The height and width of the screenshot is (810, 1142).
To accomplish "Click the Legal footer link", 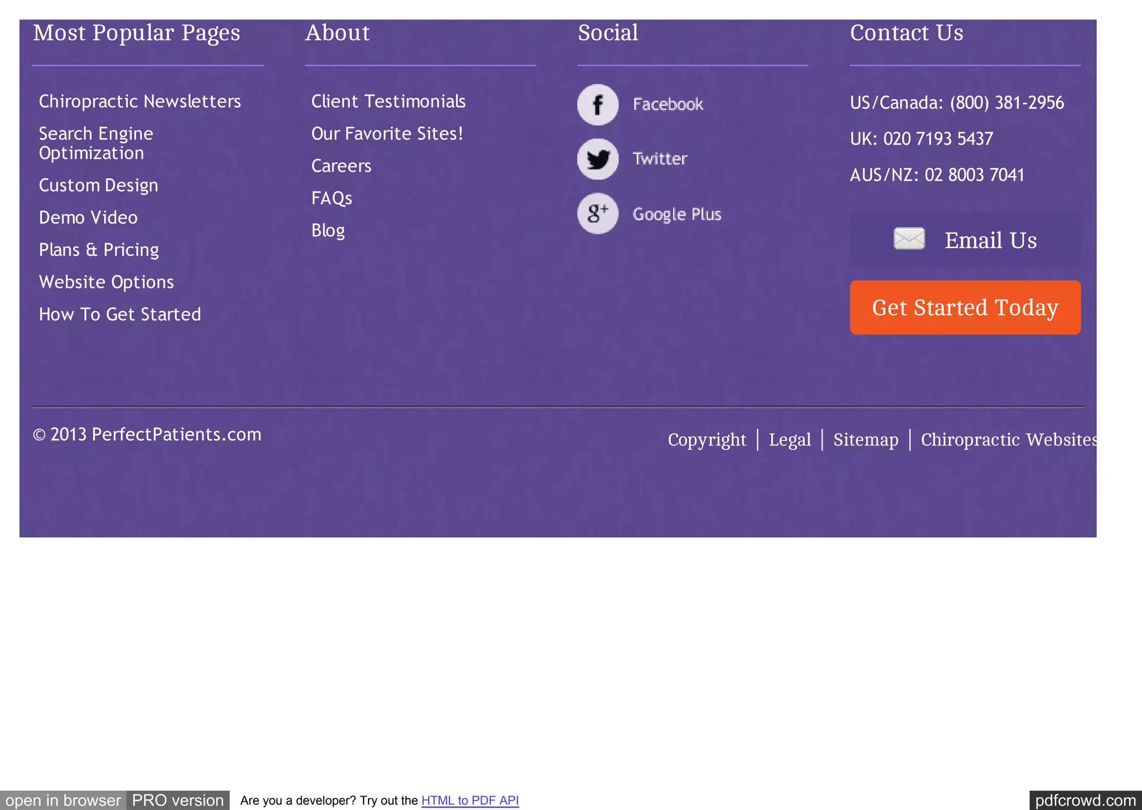I will tap(790, 440).
